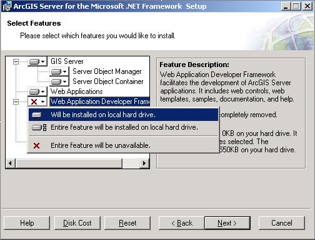The image size is (315, 240).
Task: Open GIS Server install-state dropdown
Action: pos(37,61)
